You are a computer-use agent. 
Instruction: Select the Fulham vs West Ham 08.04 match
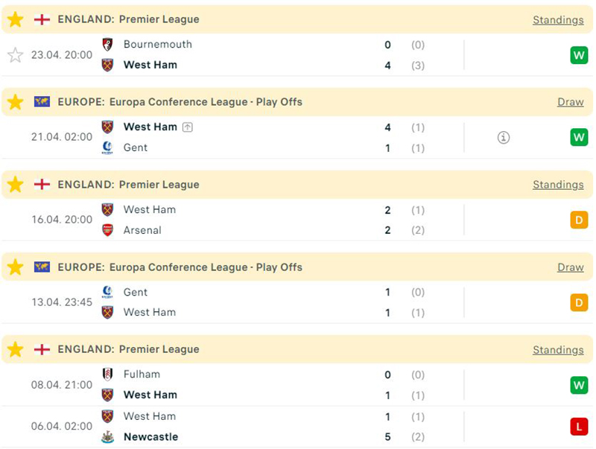[x=246, y=385]
